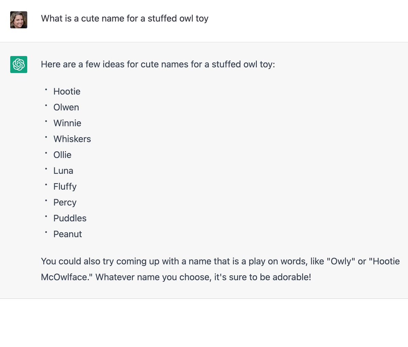Viewport: 408px width, 347px height.
Task: Click the green ChatGPT logo icon
Action: (x=19, y=64)
